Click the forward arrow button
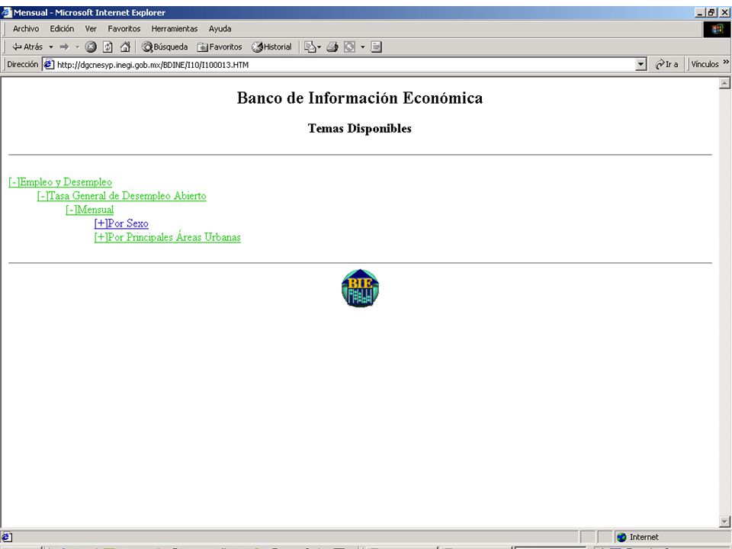Viewport: 732px width, 549px height. pos(64,47)
